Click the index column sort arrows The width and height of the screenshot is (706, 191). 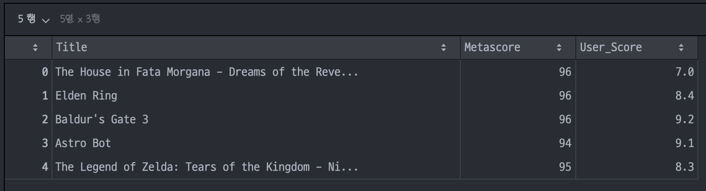pyautogui.click(x=35, y=48)
